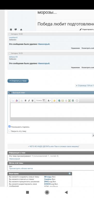This screenshot has width=94, height=198.
Task: Collapse the Ваши права panel
Action: tap(69, 174)
